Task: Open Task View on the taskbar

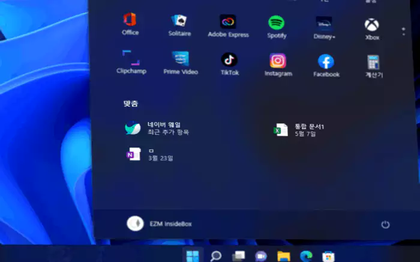Action: (x=238, y=256)
